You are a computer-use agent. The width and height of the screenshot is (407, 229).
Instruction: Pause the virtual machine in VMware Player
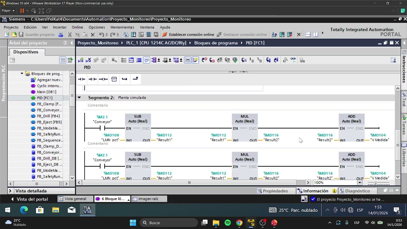[x=22, y=10]
